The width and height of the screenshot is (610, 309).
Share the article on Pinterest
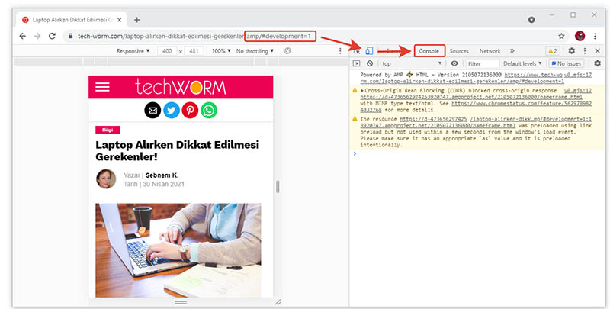click(x=190, y=111)
